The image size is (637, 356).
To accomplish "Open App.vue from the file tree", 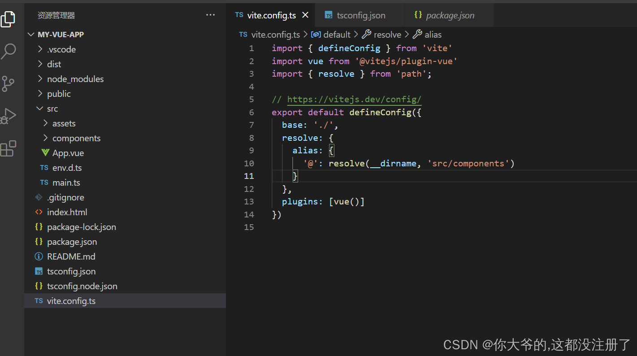I will coord(68,153).
